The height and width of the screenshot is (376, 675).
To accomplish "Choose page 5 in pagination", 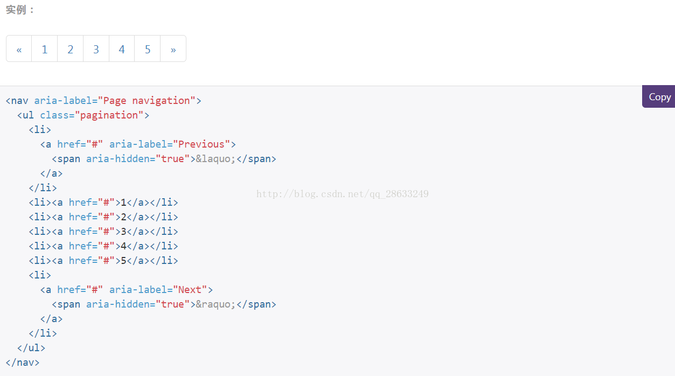I will (148, 49).
